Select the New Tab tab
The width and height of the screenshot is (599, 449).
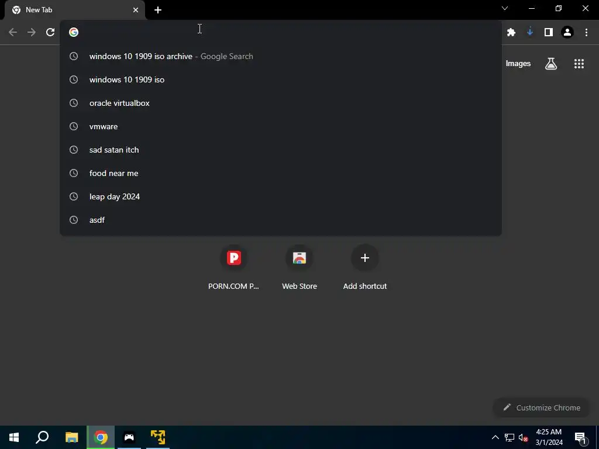click(x=75, y=10)
